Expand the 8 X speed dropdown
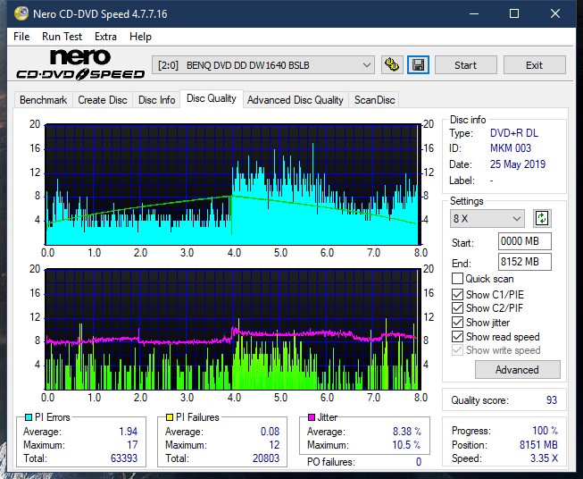 [487, 218]
